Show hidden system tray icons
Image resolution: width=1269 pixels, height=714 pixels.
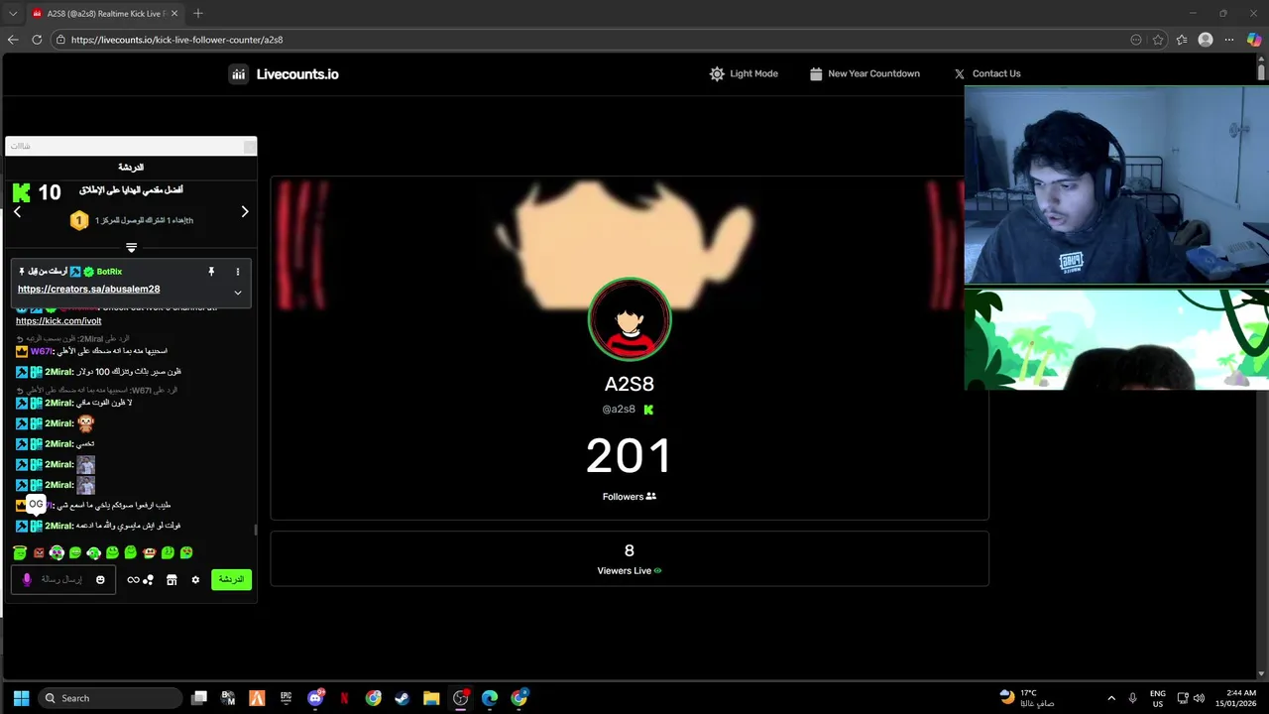[1110, 698]
